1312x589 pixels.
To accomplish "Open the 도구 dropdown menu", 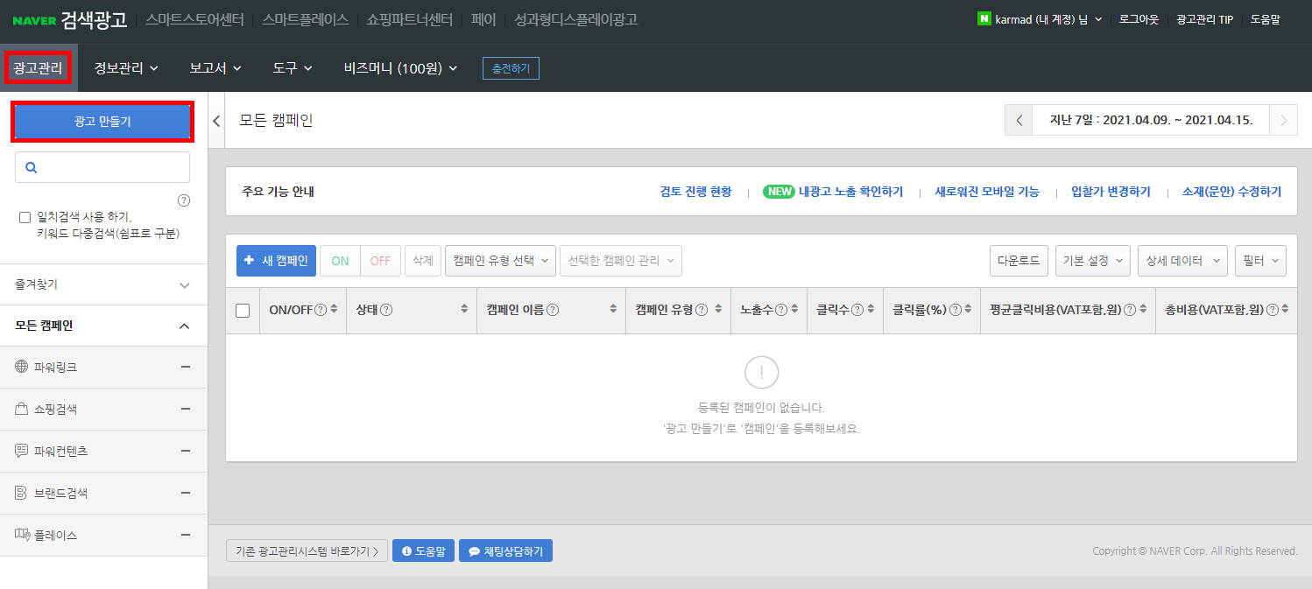I will coord(293,68).
